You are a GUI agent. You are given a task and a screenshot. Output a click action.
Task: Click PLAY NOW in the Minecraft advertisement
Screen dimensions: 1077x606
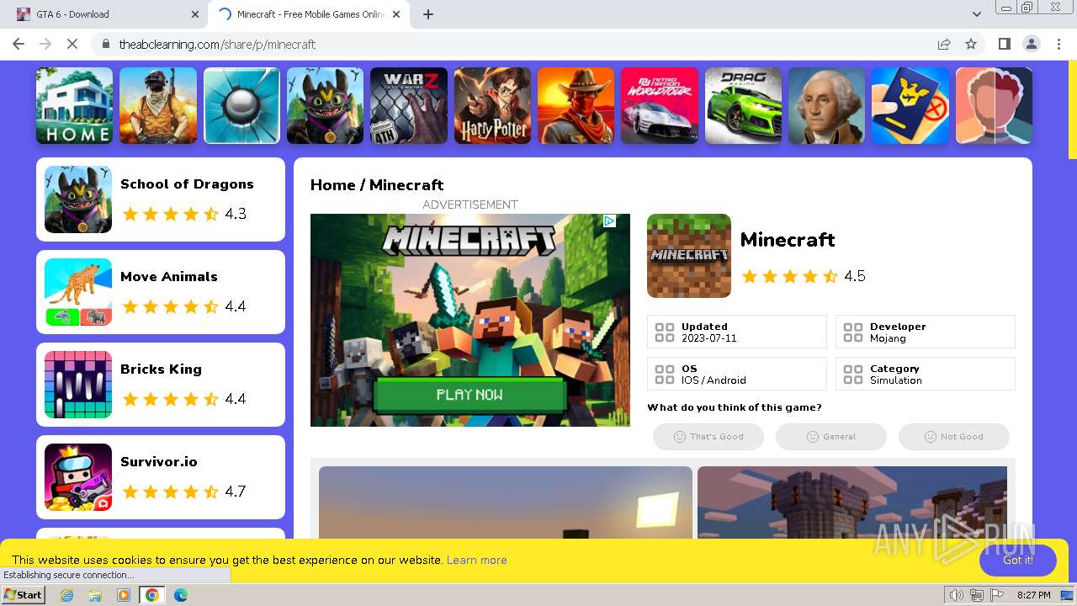click(470, 395)
